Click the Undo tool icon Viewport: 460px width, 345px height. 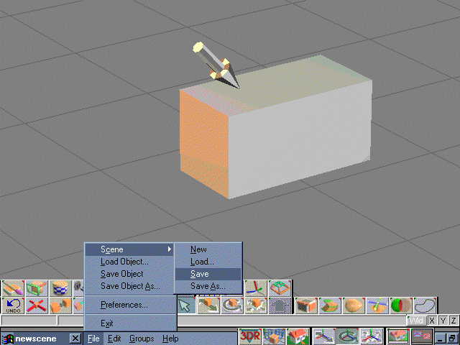click(12, 305)
